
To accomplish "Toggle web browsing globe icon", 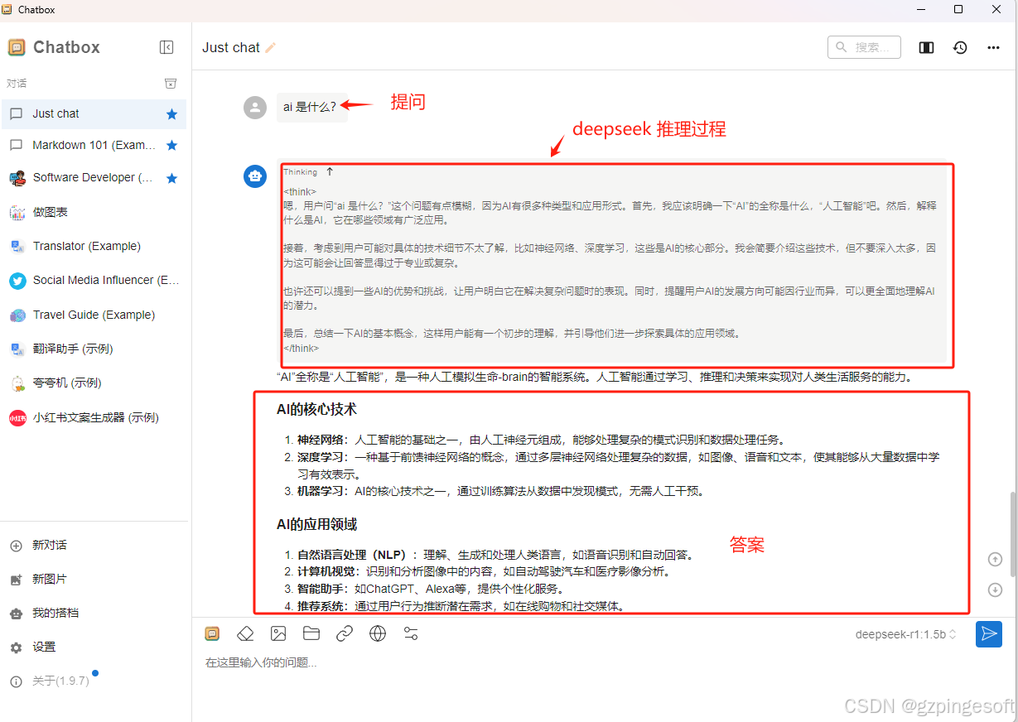I will [378, 633].
